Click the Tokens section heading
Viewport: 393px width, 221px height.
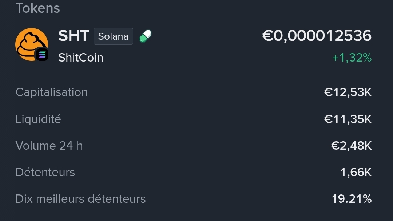38,8
